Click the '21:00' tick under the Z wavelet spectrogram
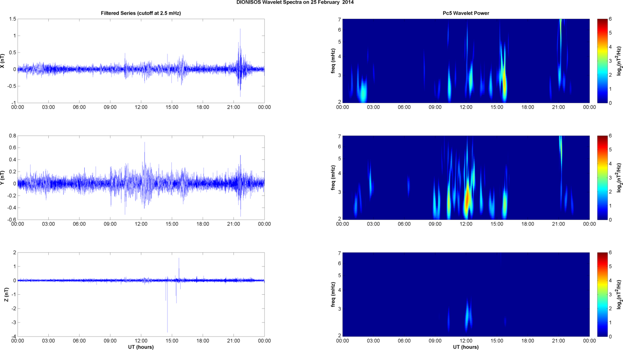 tap(558, 341)
